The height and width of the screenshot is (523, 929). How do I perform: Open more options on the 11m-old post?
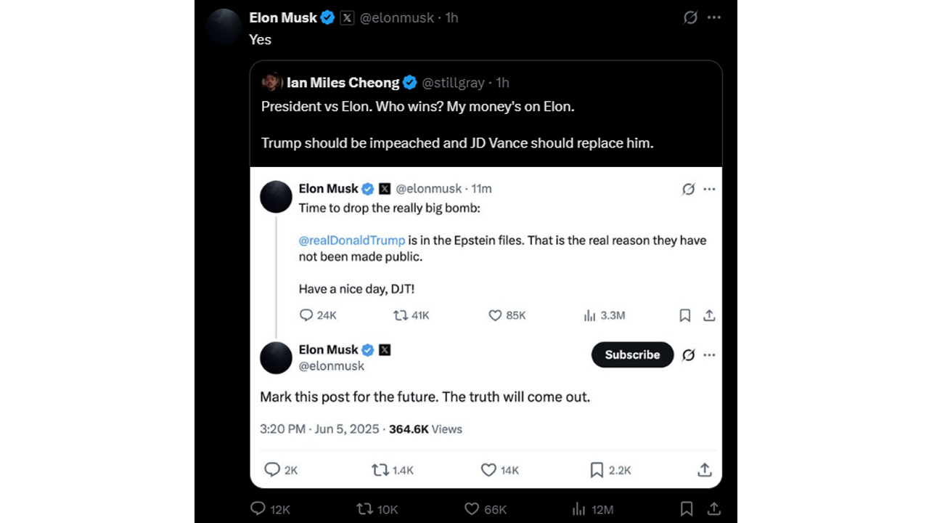[x=709, y=189]
